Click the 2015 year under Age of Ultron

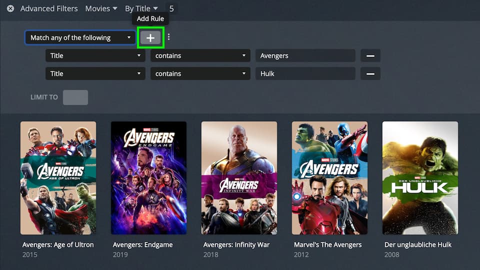coord(29,254)
